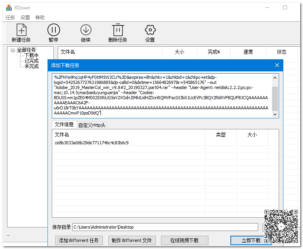This screenshot has height=249, width=303.
Task: Click the 保存目录 path input field
Action: pos(165,227)
